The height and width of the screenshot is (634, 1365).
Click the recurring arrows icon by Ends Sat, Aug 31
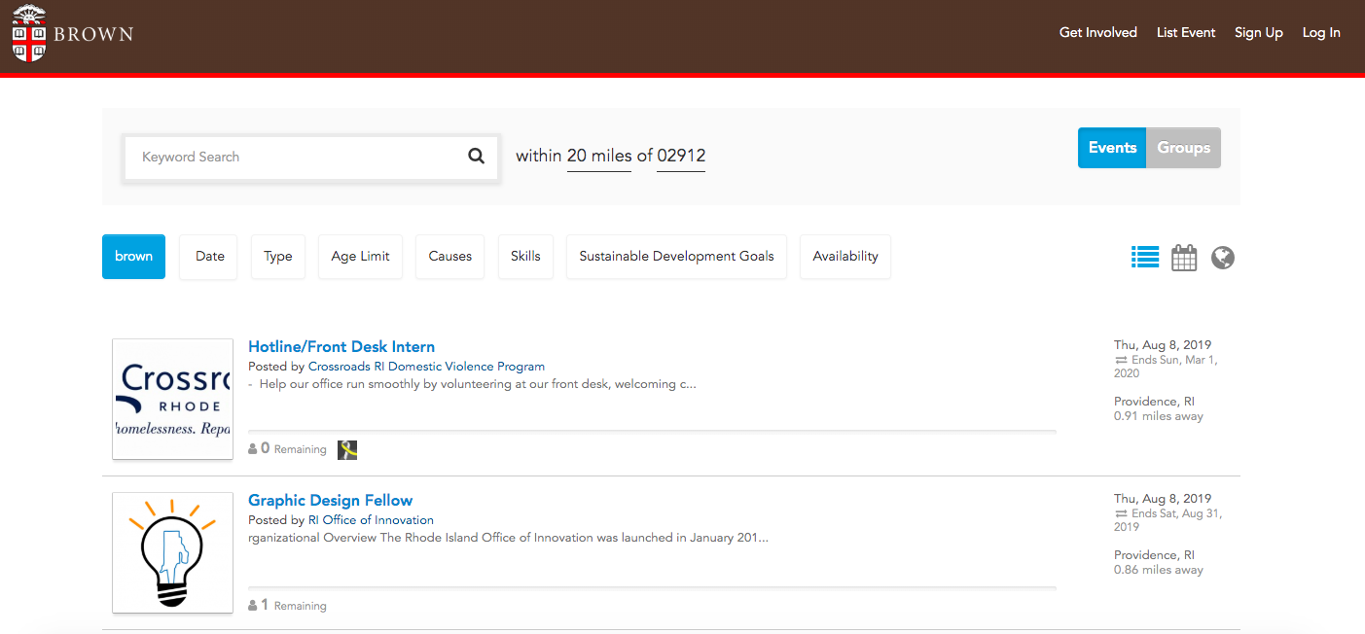pos(1121,513)
